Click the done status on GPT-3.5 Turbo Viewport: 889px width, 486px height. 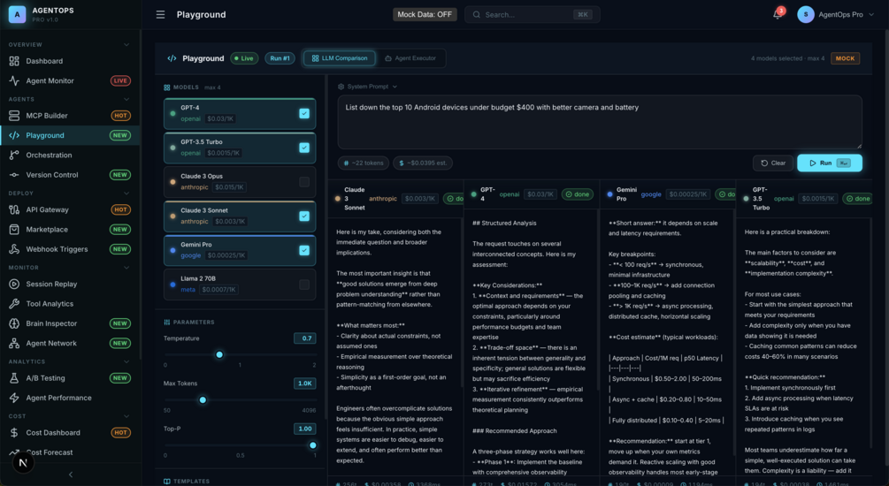pyautogui.click(x=857, y=199)
